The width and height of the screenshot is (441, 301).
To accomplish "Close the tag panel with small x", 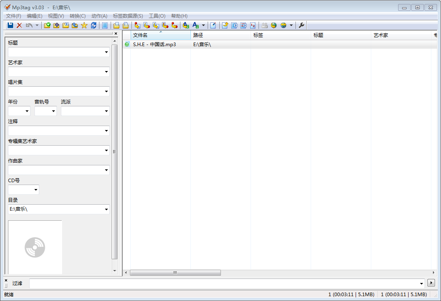I will coord(116,34).
